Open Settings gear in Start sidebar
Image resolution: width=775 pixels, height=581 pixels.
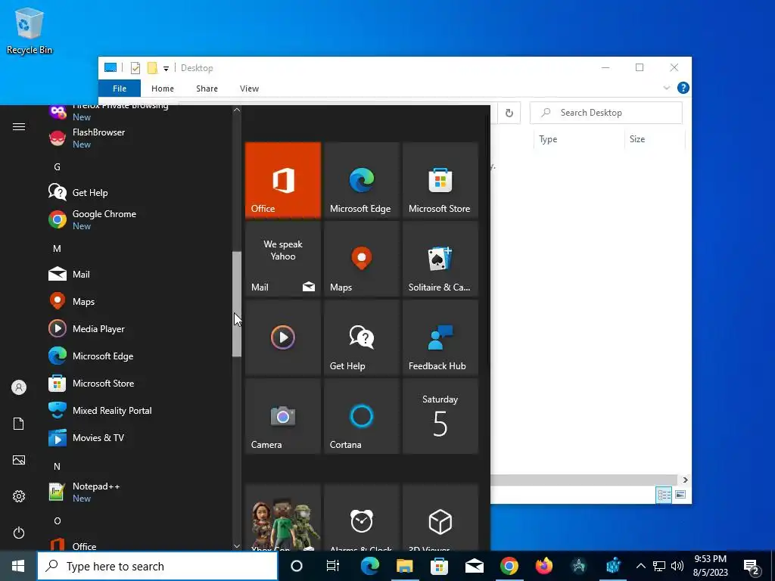pos(19,496)
